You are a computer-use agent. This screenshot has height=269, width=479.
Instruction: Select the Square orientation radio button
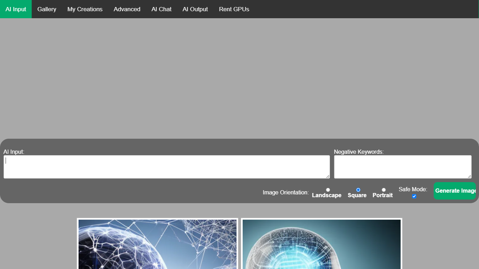pos(358,189)
